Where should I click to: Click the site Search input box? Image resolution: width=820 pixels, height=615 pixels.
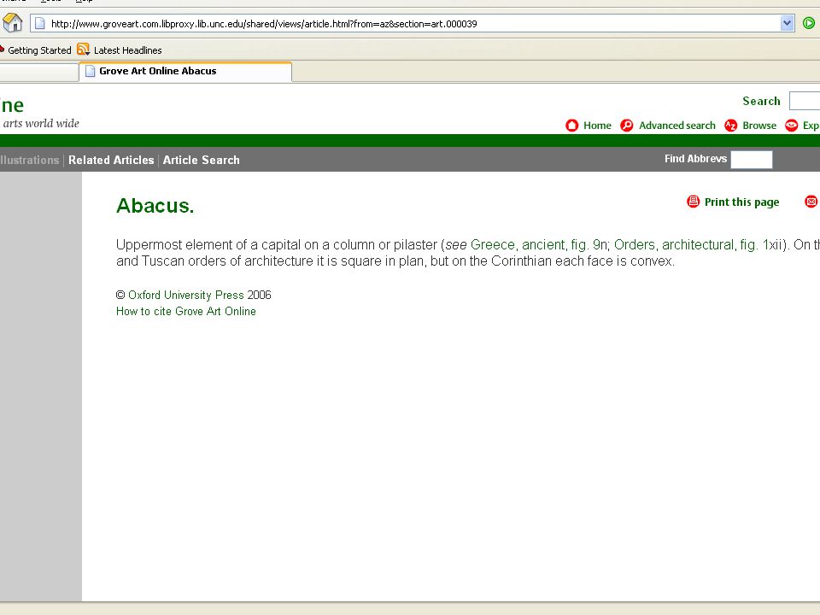click(x=805, y=101)
